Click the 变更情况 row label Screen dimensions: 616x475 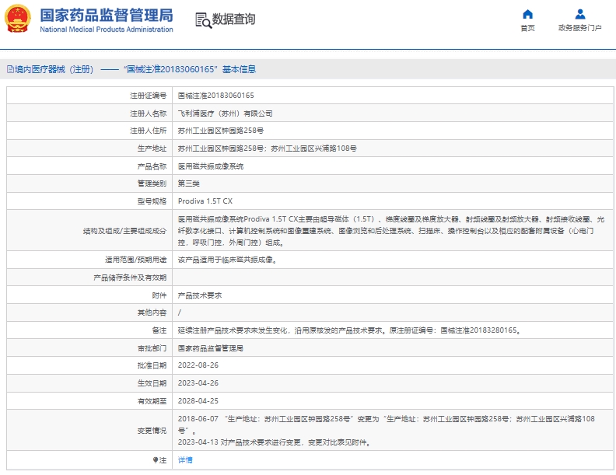[x=152, y=431]
